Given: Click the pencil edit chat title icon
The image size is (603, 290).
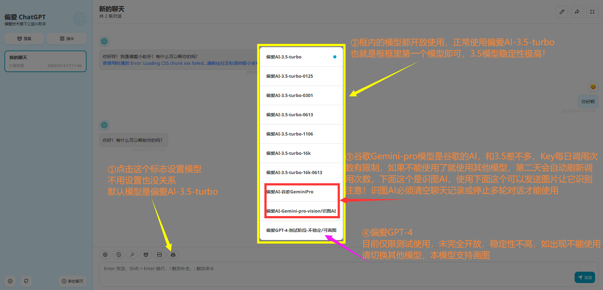Looking at the screenshot, I should click(562, 12).
